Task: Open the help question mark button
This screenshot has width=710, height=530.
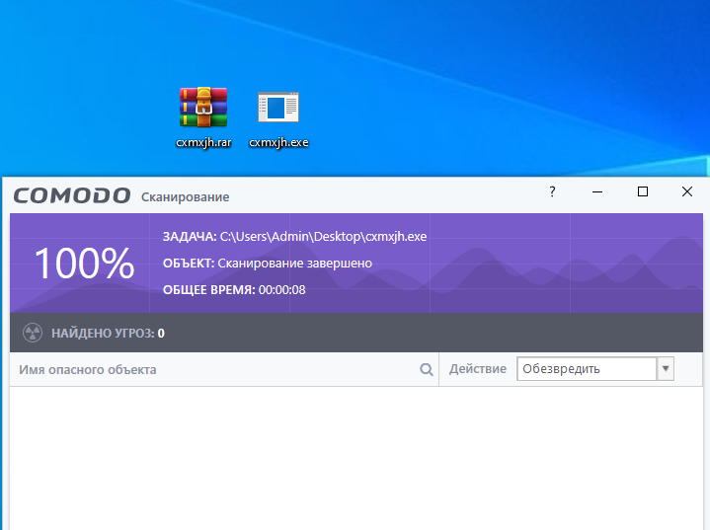Action: click(552, 191)
